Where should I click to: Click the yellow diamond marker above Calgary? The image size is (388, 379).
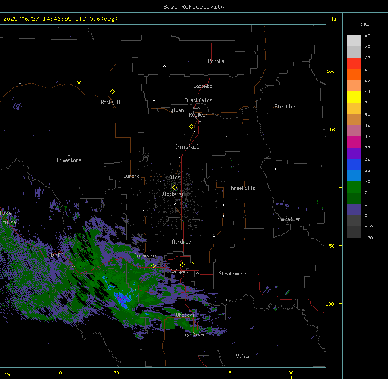pos(182,265)
